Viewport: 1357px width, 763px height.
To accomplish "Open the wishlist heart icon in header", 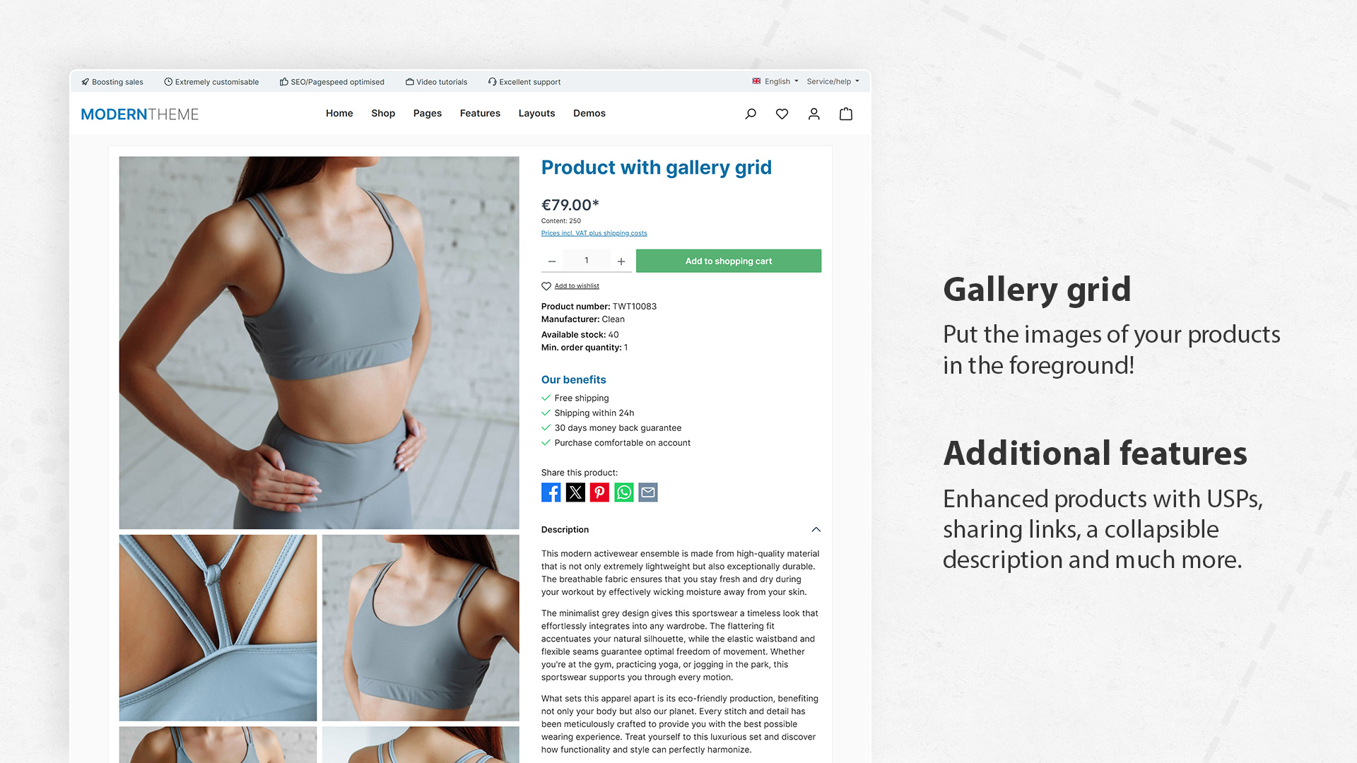I will (x=782, y=114).
